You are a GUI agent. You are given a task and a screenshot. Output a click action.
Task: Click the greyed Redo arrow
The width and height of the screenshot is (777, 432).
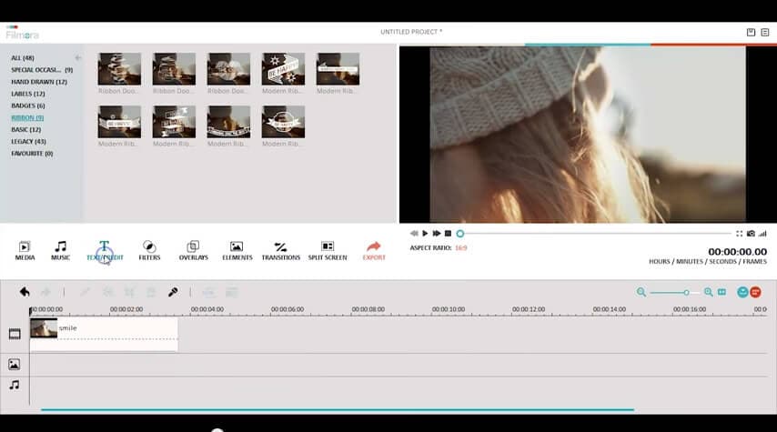pyautogui.click(x=45, y=292)
